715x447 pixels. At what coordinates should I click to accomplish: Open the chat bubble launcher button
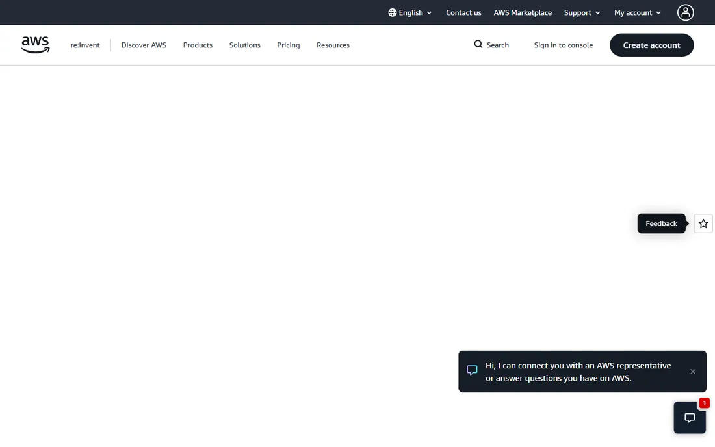coord(690,417)
